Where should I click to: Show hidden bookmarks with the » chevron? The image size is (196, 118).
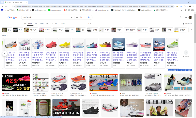click(x=181, y=10)
